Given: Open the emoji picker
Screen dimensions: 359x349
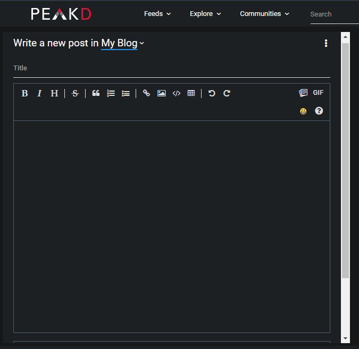Looking at the screenshot, I should (x=303, y=111).
